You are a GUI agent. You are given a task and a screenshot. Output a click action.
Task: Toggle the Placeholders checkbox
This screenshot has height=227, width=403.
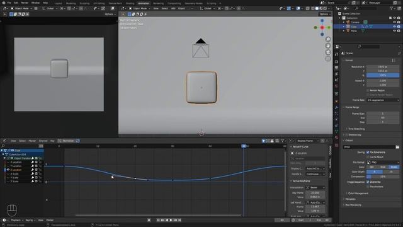(x=368, y=187)
